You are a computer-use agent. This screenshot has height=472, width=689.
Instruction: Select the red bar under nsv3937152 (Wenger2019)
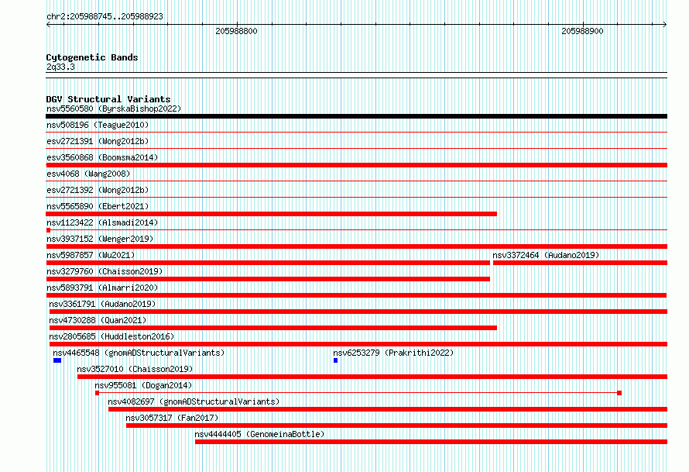(x=356, y=246)
